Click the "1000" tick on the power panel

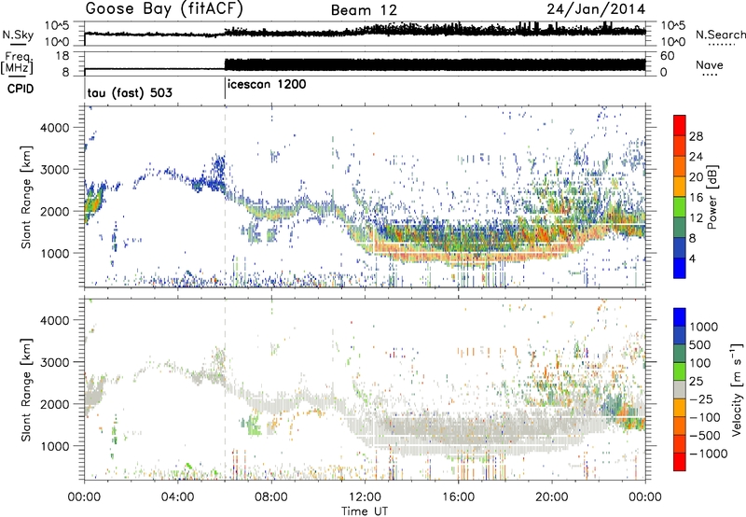53,254
